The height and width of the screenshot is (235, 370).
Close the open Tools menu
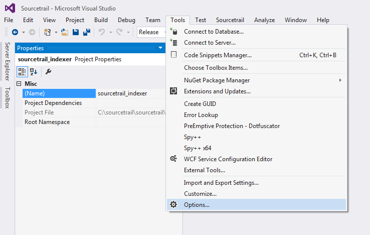(177, 20)
